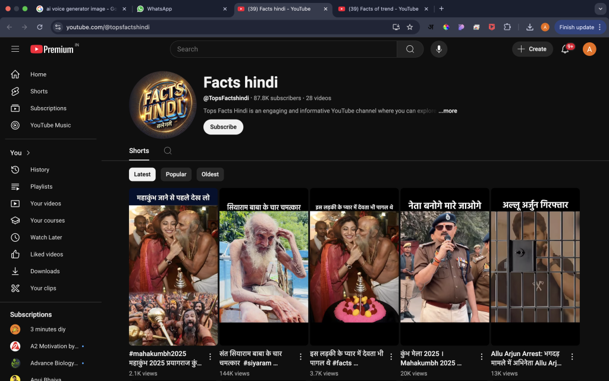Expand the You section chevron
The height and width of the screenshot is (381, 609).
[x=28, y=153]
